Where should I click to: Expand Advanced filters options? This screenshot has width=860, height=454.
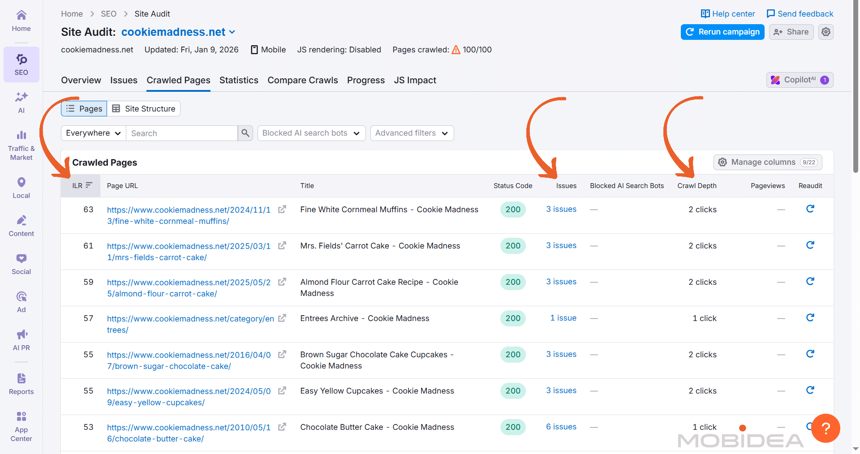411,133
